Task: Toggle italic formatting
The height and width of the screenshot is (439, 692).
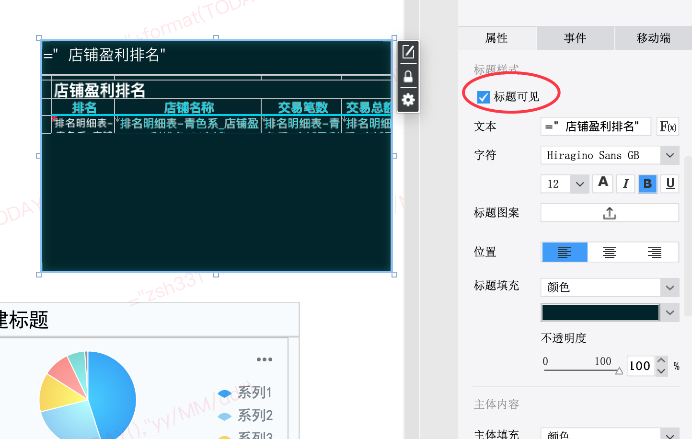Action: pos(625,184)
